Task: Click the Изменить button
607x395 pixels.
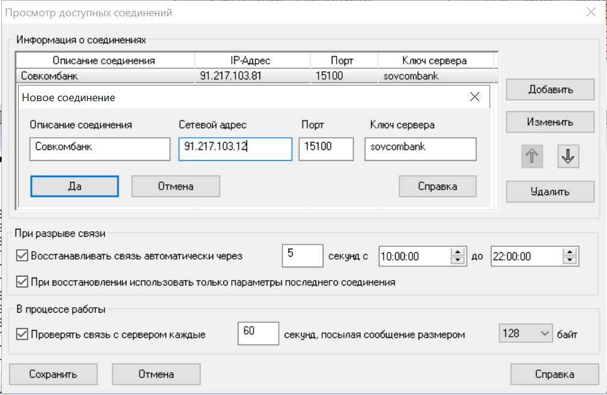Action: click(550, 122)
